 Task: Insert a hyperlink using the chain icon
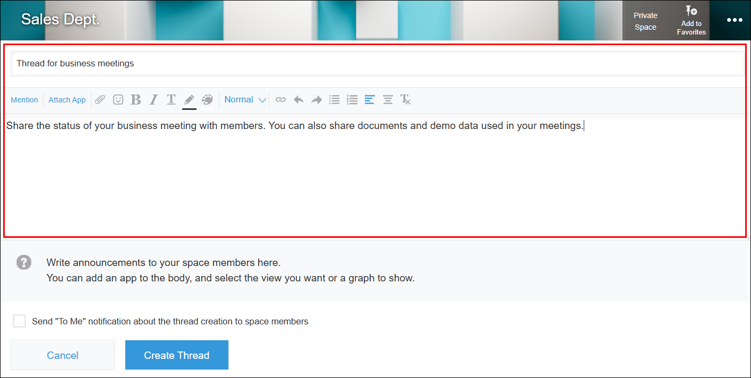(280, 100)
